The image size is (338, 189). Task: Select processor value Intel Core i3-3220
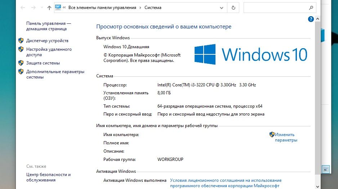tap(206, 85)
